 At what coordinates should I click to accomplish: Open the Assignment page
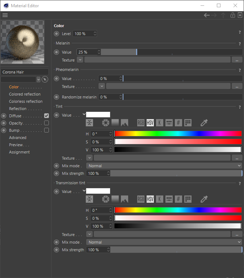(19, 152)
